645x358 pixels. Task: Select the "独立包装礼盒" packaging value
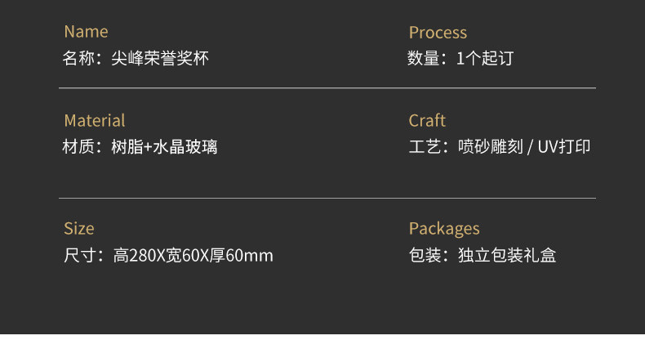pyautogui.click(x=507, y=256)
